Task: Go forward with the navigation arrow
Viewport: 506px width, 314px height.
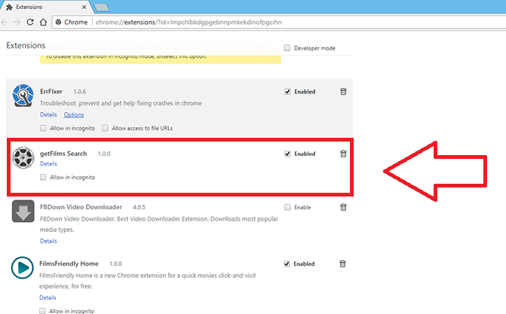Action: pyautogui.click(x=17, y=23)
